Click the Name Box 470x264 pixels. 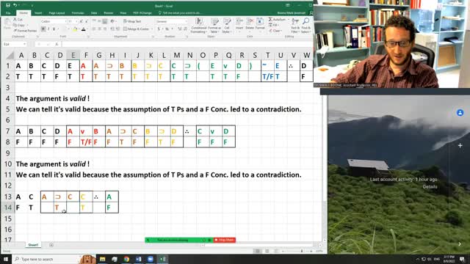15,44
